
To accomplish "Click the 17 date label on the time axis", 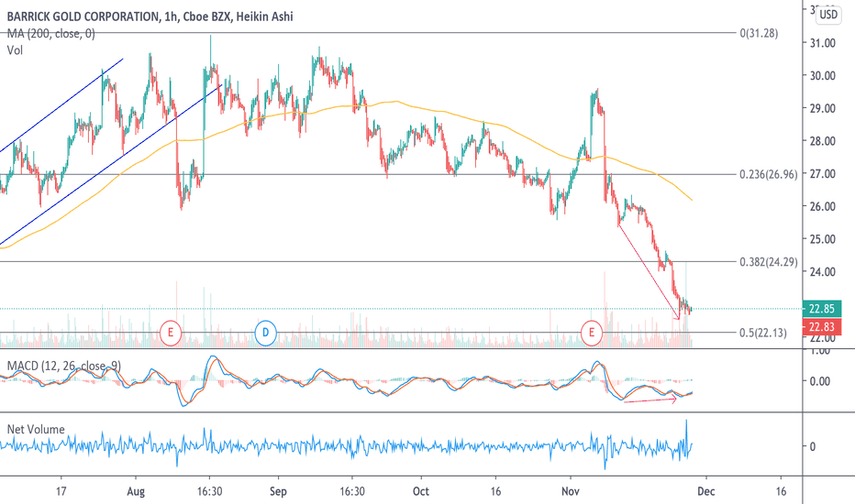I will click(x=61, y=491).
